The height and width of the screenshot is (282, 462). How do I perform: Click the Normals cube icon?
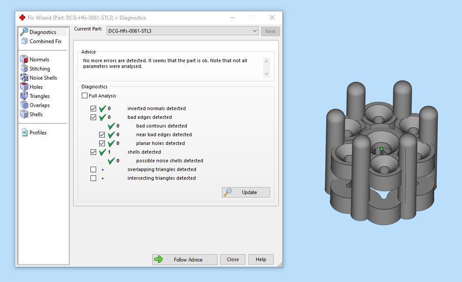tap(24, 59)
